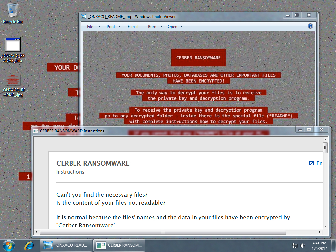Select the _ONXACQ_README_.jpg desktop file
The height and width of the screenshot is (252, 336).
coord(13,86)
